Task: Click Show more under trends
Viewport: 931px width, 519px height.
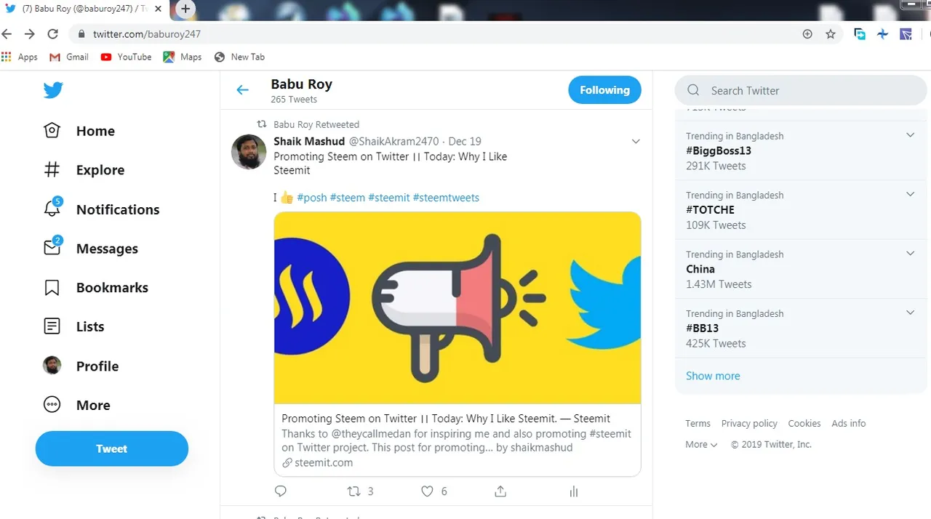Action: [713, 376]
